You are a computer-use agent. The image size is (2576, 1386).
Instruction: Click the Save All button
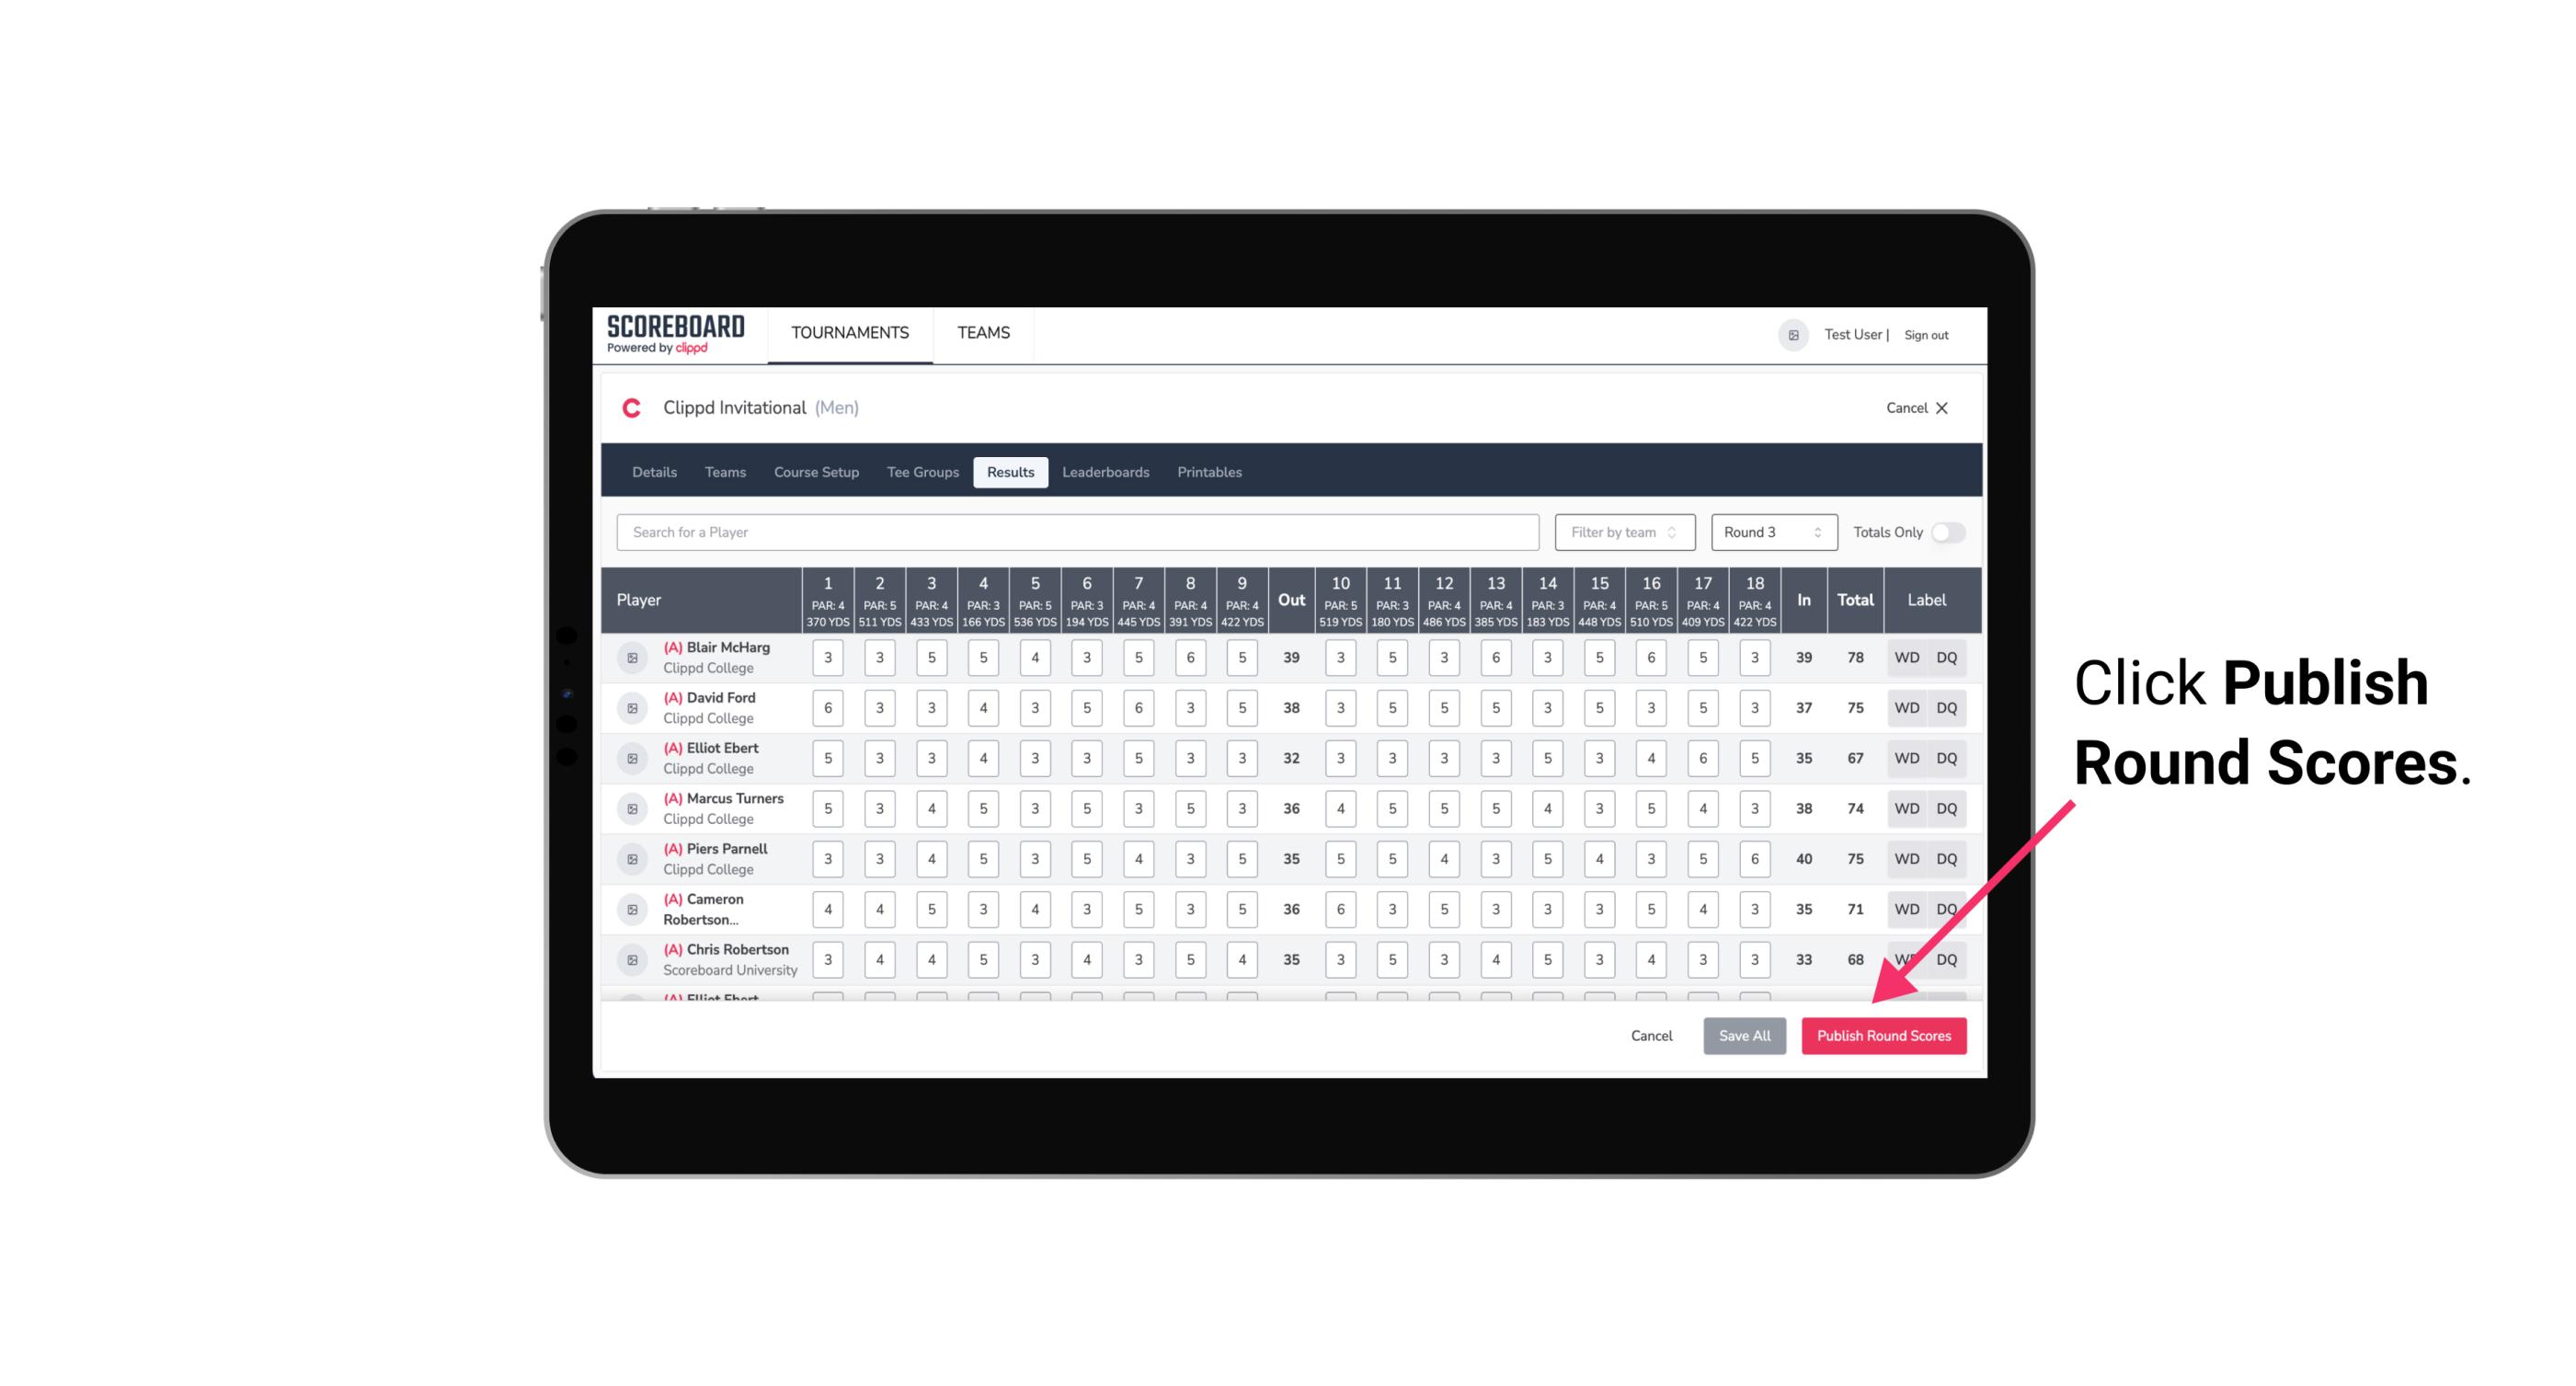tap(1744, 1035)
